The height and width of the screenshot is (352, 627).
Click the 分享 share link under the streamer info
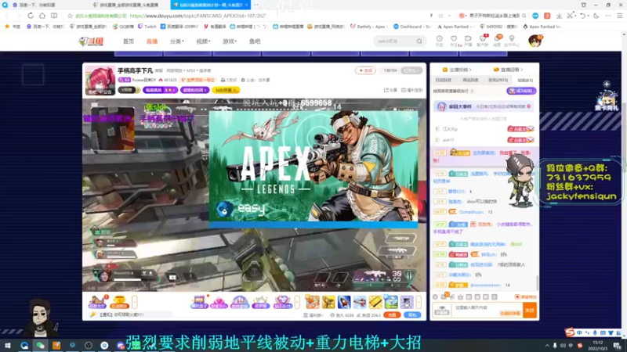390,90
